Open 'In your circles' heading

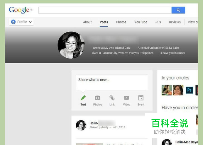pos(175,78)
